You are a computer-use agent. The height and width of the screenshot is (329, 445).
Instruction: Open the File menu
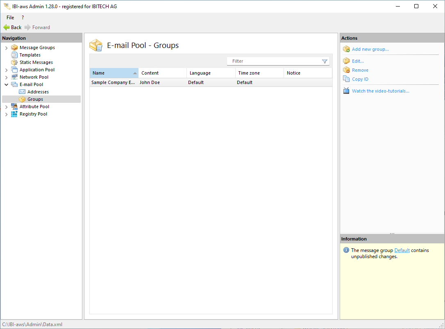click(10, 18)
